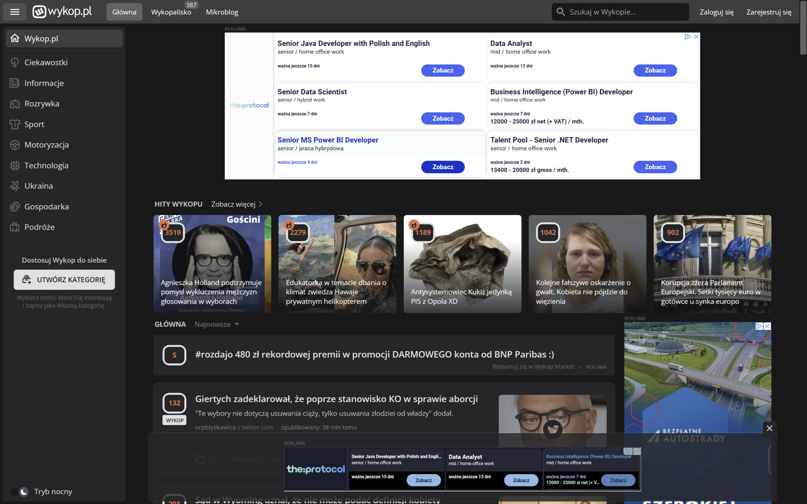Open Podróże category in sidebar
Viewport: 807px width, 504px height.
coord(39,227)
